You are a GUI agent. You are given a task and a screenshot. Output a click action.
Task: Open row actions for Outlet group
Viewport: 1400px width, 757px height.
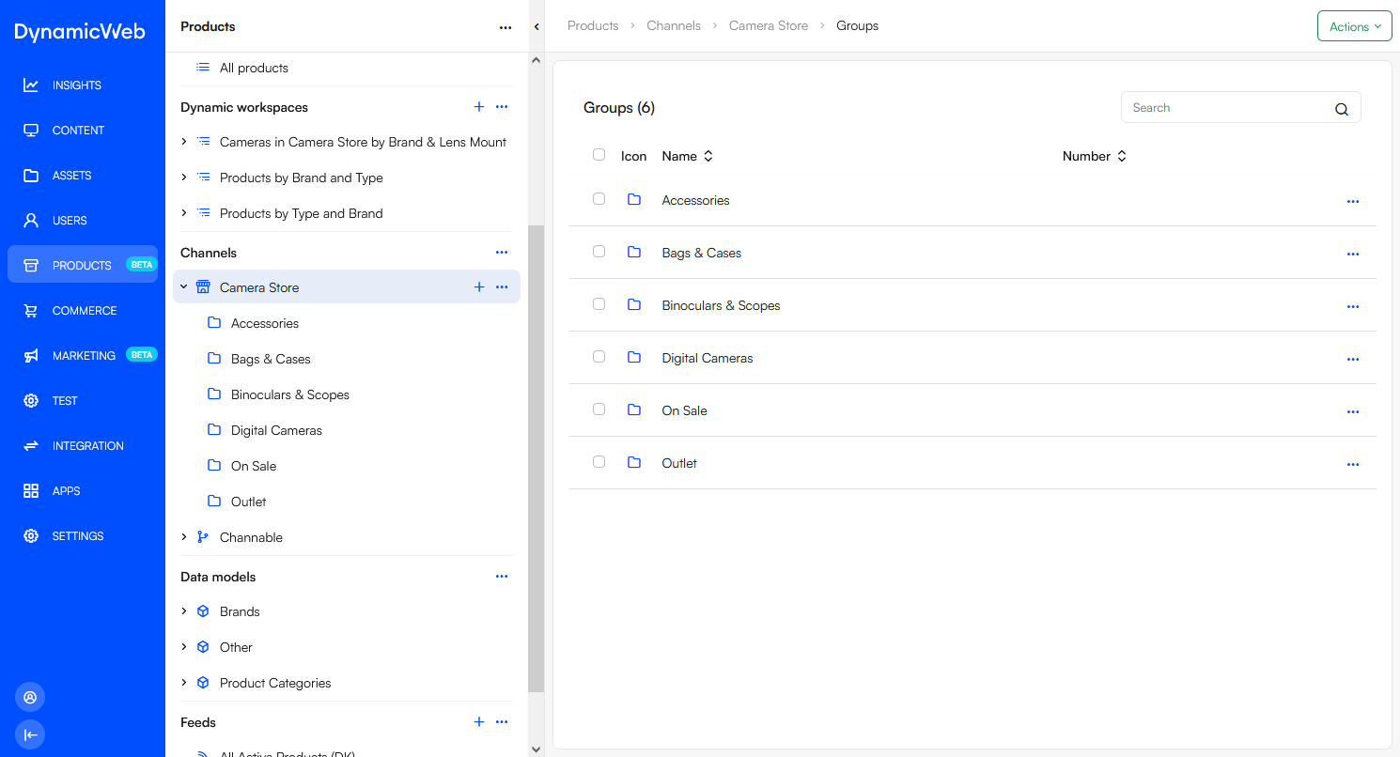[x=1353, y=465]
